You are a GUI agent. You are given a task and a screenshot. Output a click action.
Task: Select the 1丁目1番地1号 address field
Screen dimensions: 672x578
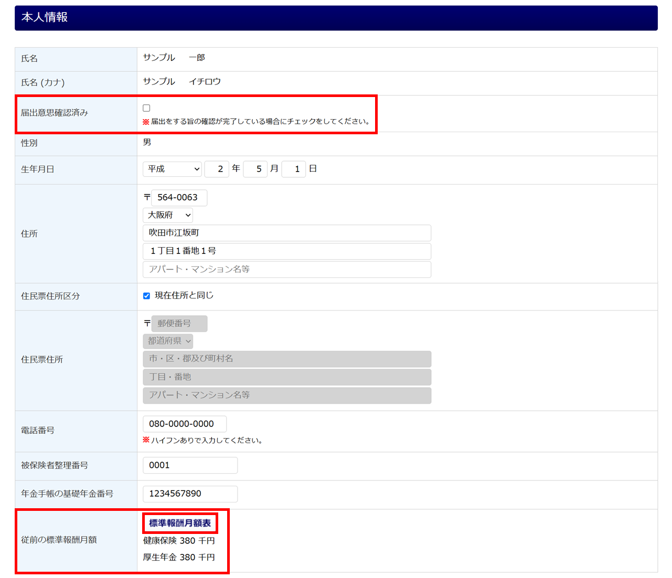click(x=286, y=251)
